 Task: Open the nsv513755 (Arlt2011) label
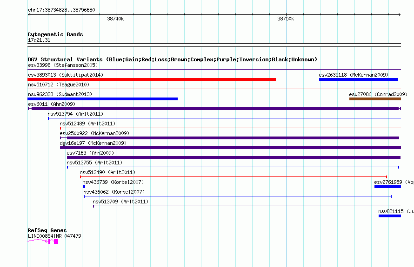click(x=94, y=163)
